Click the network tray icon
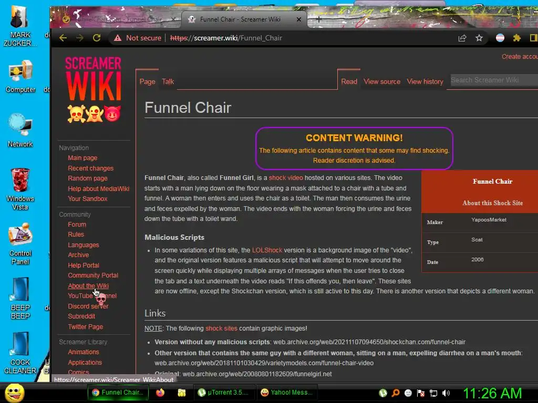 click(433, 393)
